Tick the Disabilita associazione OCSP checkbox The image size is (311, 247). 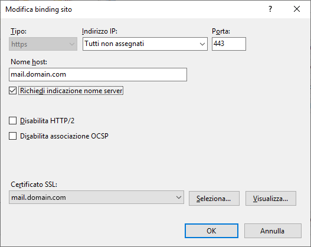[x=13, y=136]
